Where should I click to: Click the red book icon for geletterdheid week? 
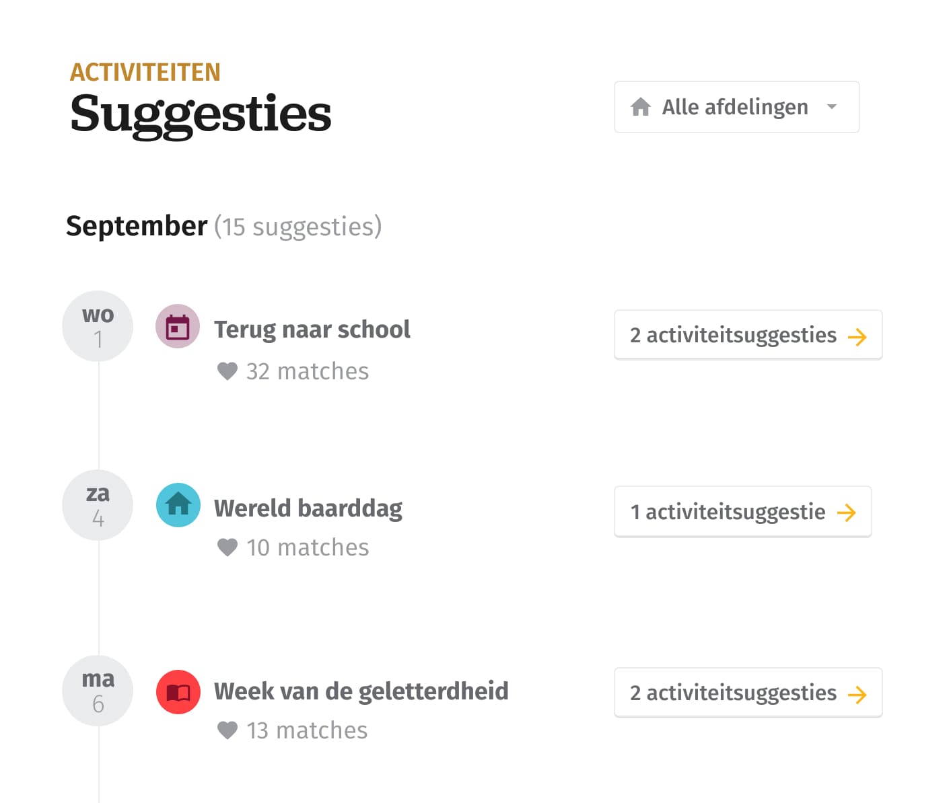pyautogui.click(x=178, y=691)
